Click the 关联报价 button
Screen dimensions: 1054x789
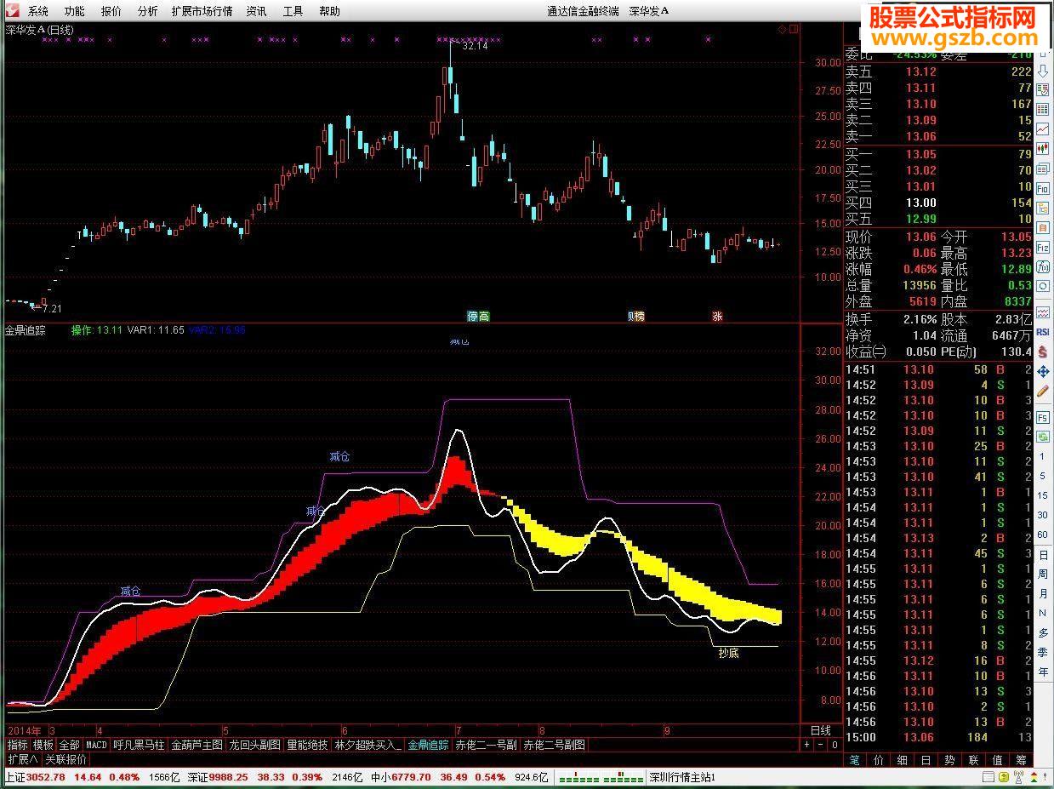pyautogui.click(x=66, y=760)
